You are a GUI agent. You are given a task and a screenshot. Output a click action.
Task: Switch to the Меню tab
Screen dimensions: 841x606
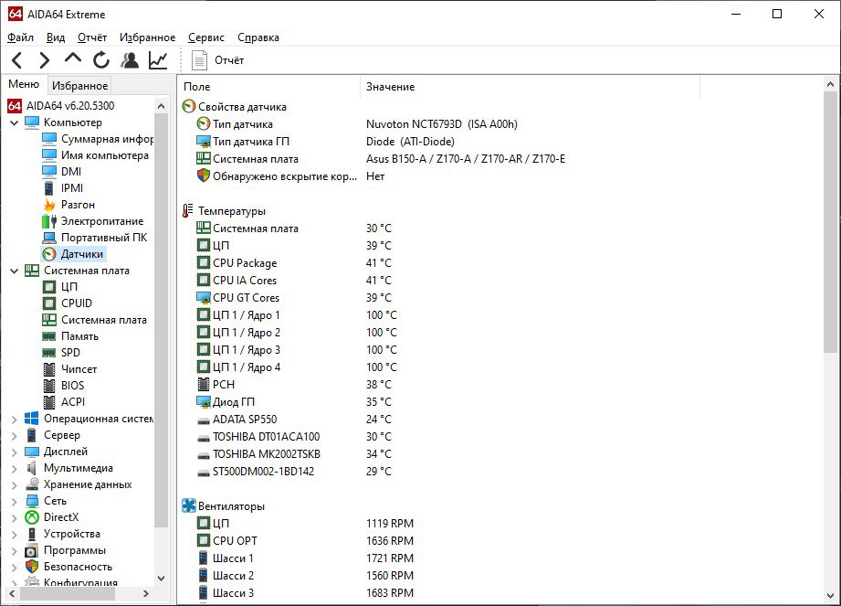(x=24, y=84)
